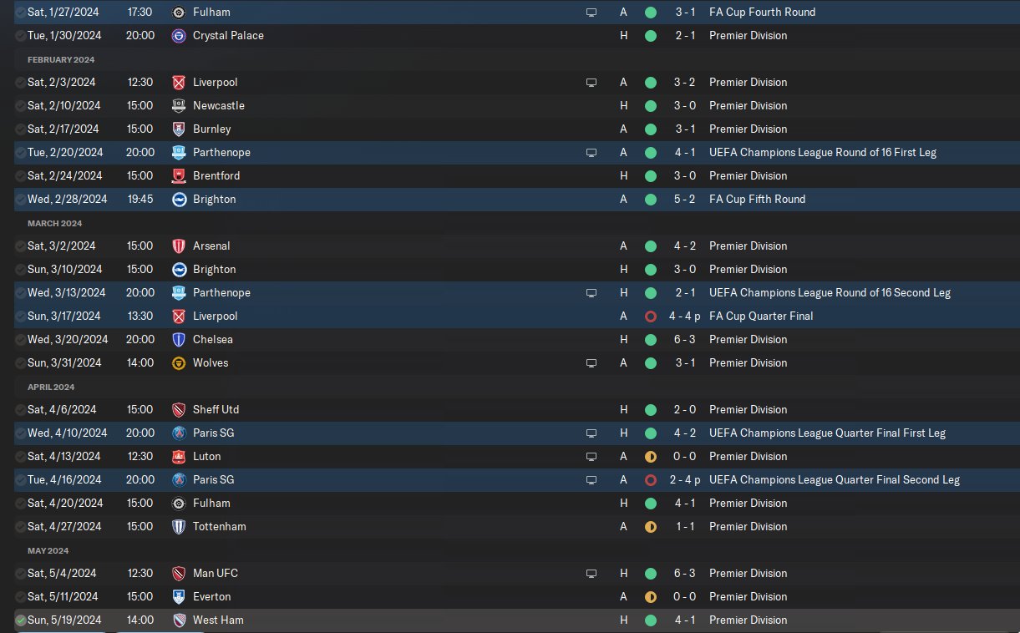Toggle the checkmark beside Sat, 3/2/2024 Arsenal
Screen dimensions: 1020x633
coord(20,246)
